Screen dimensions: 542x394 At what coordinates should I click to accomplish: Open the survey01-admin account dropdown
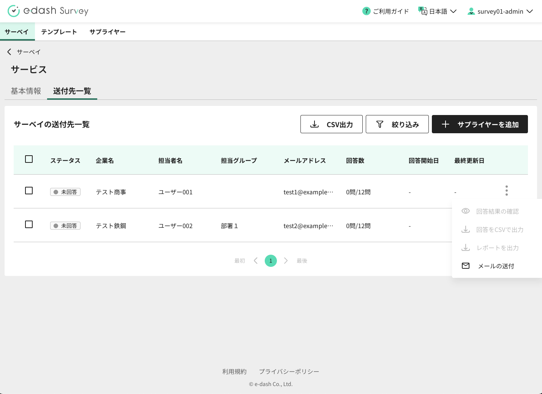coord(500,11)
